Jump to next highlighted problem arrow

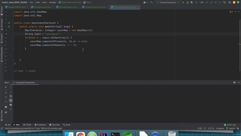(239, 12)
